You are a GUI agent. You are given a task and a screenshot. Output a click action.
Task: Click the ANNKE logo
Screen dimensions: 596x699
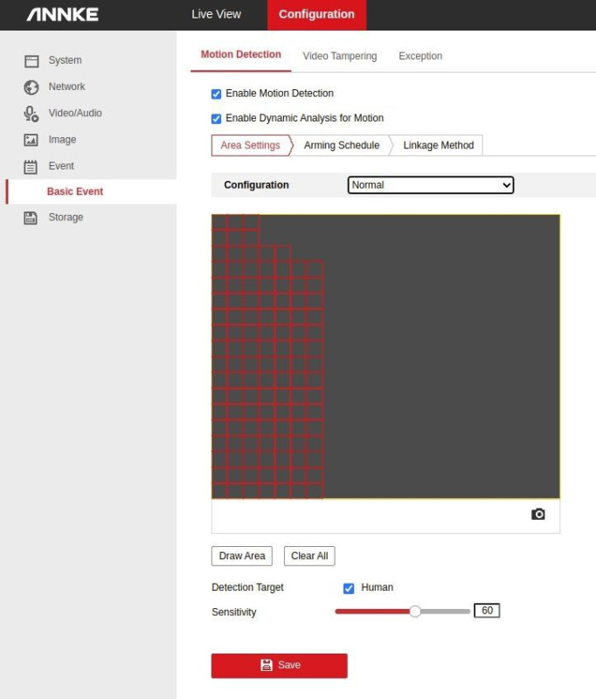pos(62,15)
